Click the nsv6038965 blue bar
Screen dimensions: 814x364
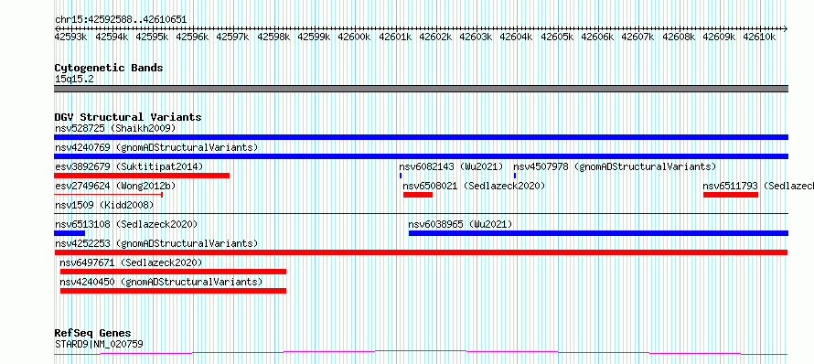coord(598,233)
